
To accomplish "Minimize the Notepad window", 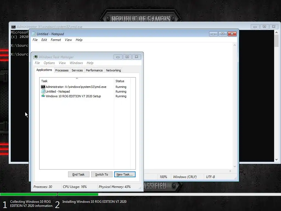I will point(213,34).
